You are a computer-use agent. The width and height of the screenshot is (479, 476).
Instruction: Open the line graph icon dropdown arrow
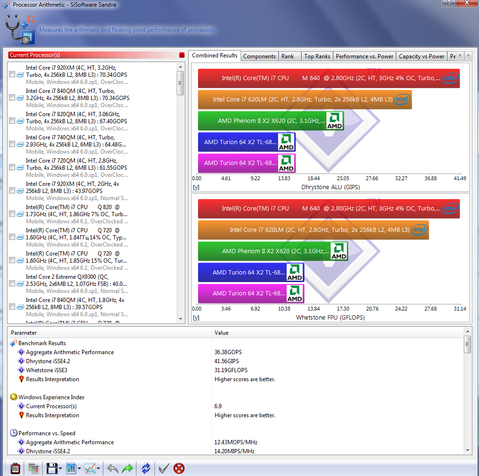98,468
